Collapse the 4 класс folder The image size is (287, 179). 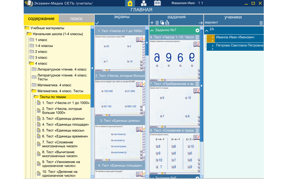coord(32,63)
